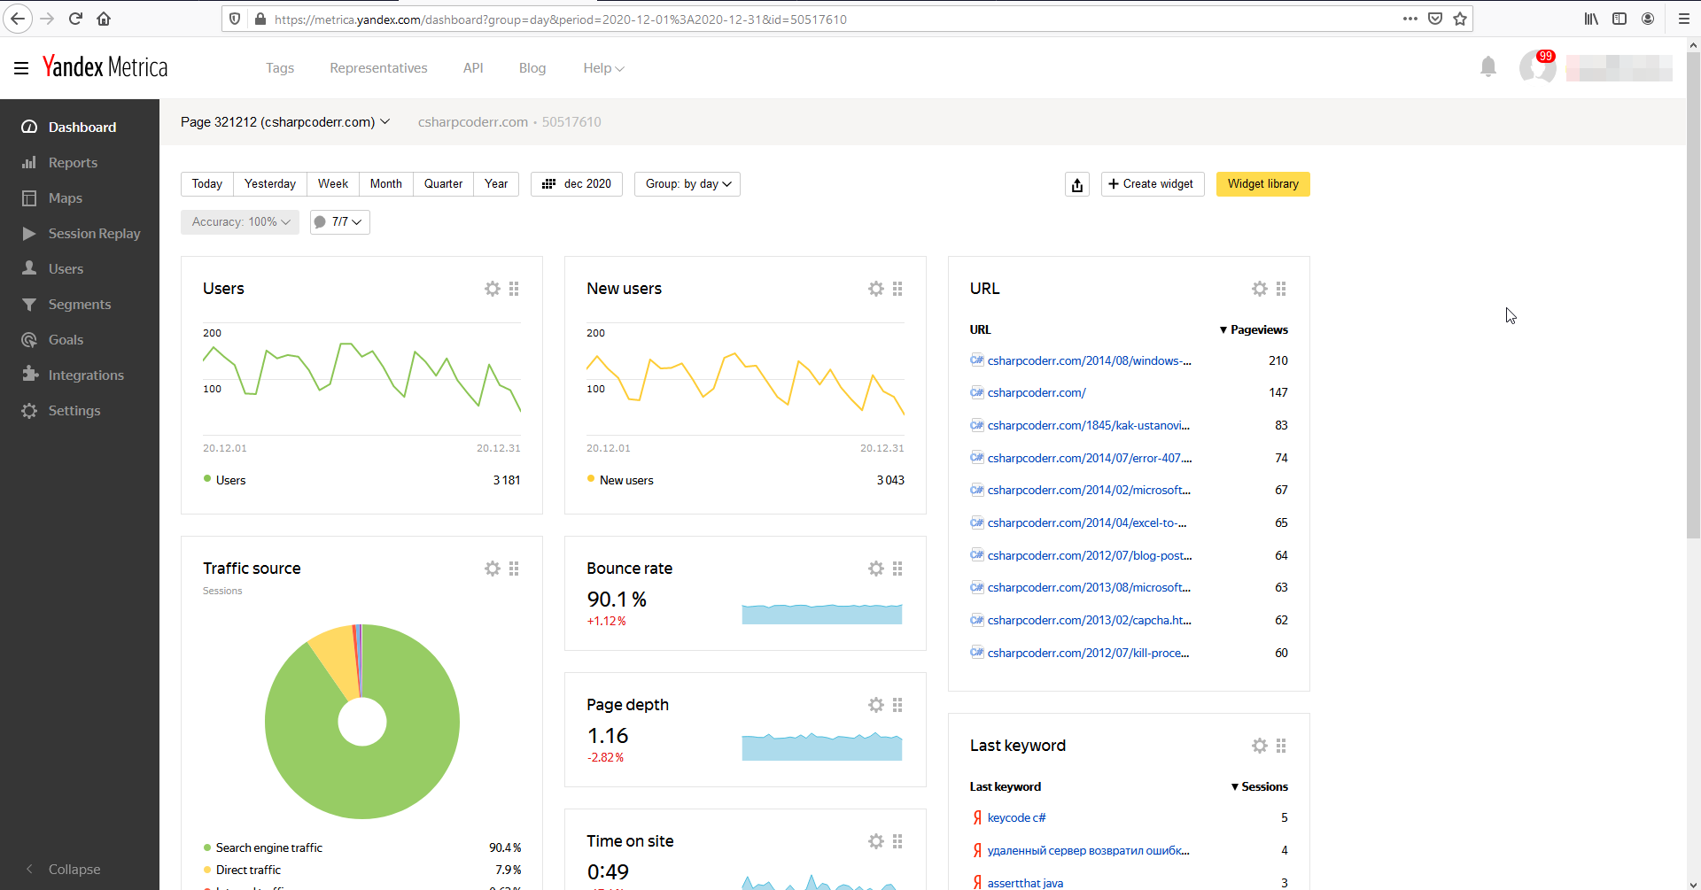Viewport: 1701px width, 890px height.
Task: Reload the page with refresh icon
Action: pyautogui.click(x=76, y=19)
